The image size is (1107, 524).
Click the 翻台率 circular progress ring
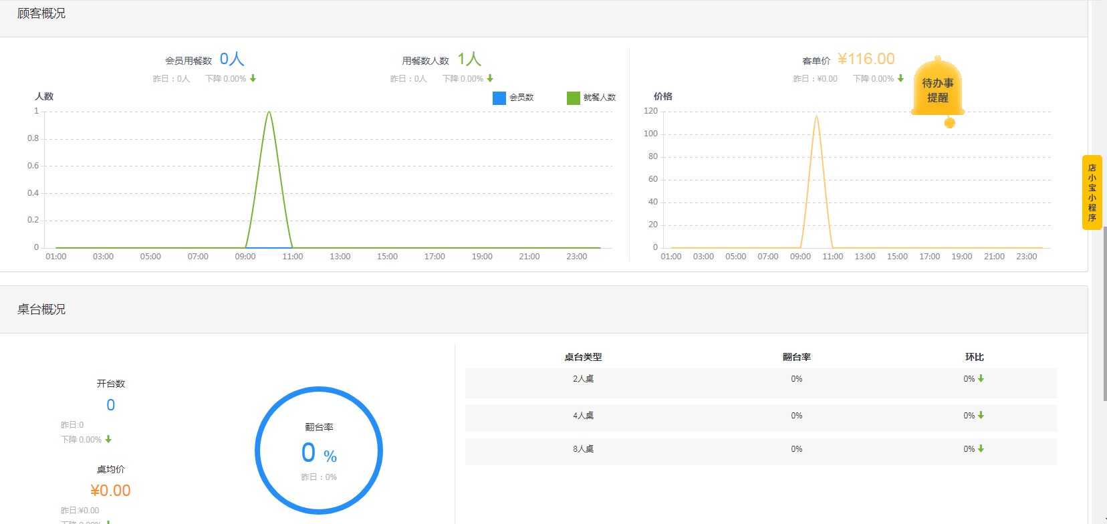pyautogui.click(x=319, y=389)
